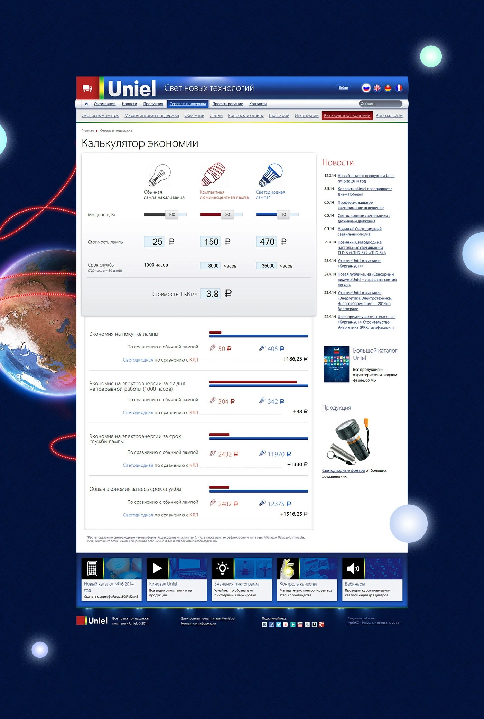Open the Facebook social icon in footer

(271, 624)
